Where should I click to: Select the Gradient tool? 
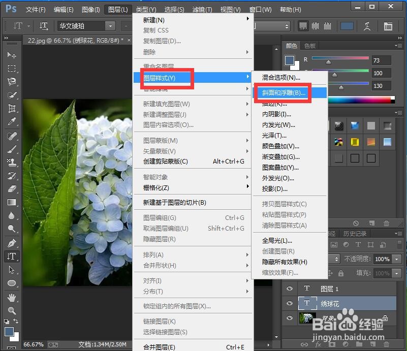pos(12,202)
